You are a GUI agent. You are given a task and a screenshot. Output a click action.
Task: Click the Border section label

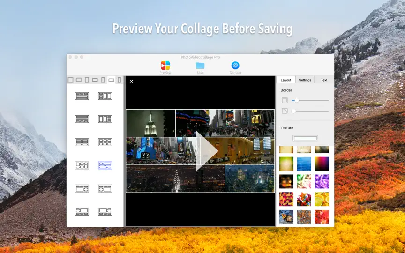(286, 90)
